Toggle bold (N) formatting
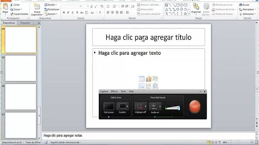This screenshot has height=145, width=259. tap(64, 12)
